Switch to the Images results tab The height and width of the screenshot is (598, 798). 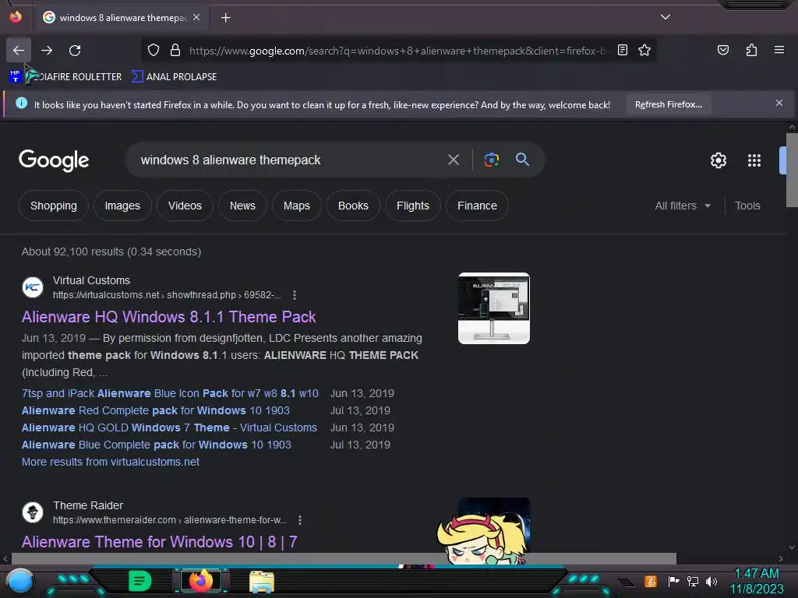(x=122, y=206)
